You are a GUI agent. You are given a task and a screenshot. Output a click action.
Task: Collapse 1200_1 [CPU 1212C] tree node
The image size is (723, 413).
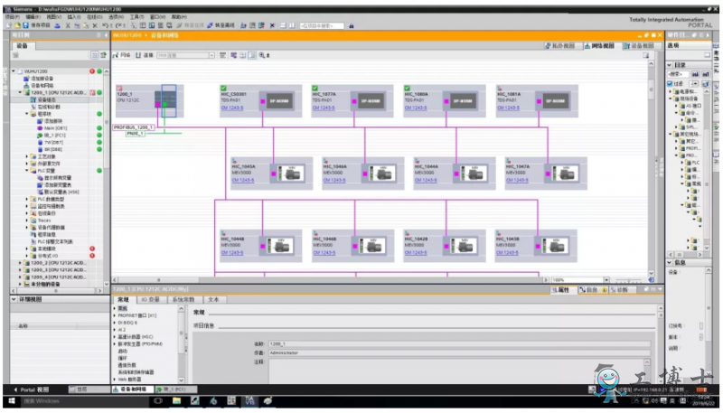[x=20, y=93]
